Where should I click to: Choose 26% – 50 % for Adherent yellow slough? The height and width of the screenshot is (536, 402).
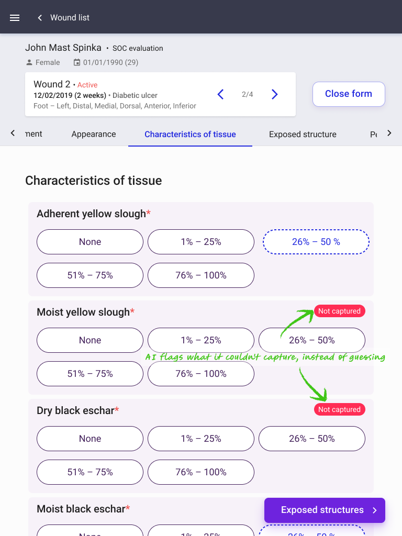click(316, 242)
